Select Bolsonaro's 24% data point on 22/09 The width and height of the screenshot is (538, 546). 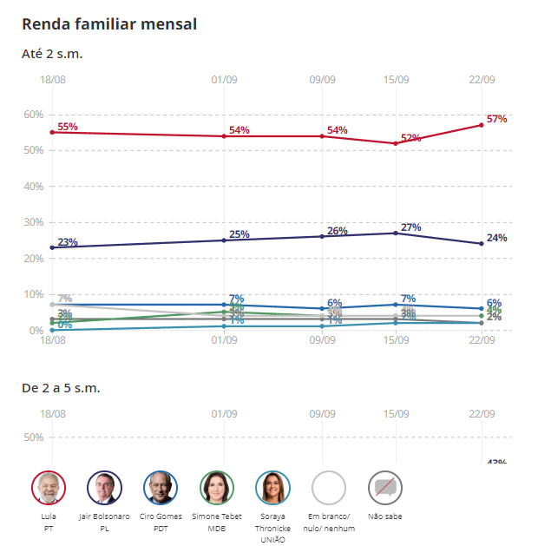click(482, 244)
